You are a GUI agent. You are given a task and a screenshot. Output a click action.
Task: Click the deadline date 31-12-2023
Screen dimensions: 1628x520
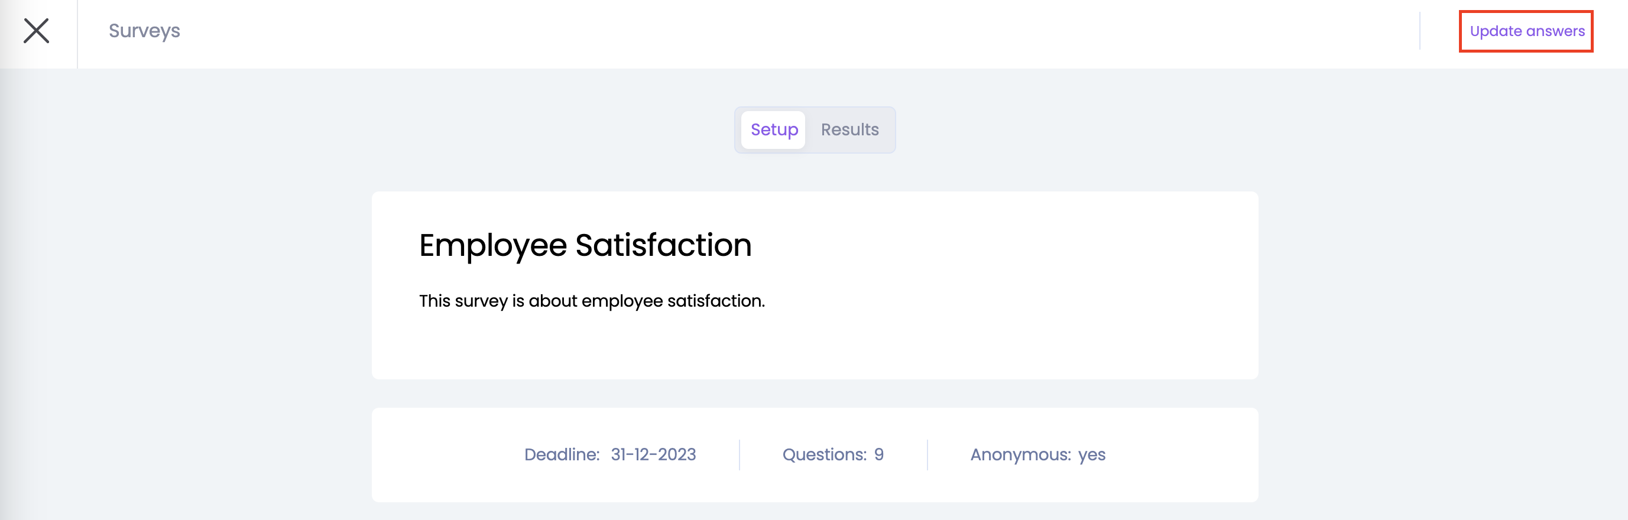(x=653, y=454)
